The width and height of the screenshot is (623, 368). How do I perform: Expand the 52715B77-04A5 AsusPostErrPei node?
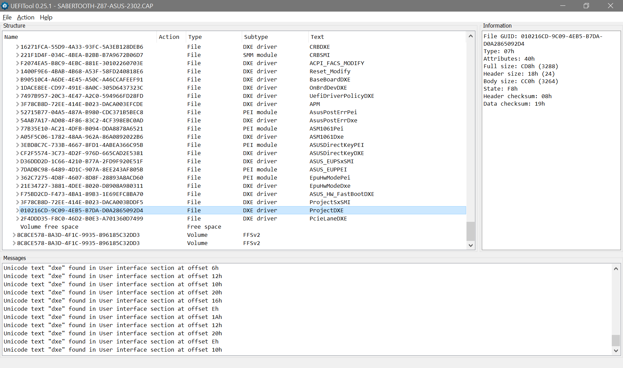coord(17,112)
